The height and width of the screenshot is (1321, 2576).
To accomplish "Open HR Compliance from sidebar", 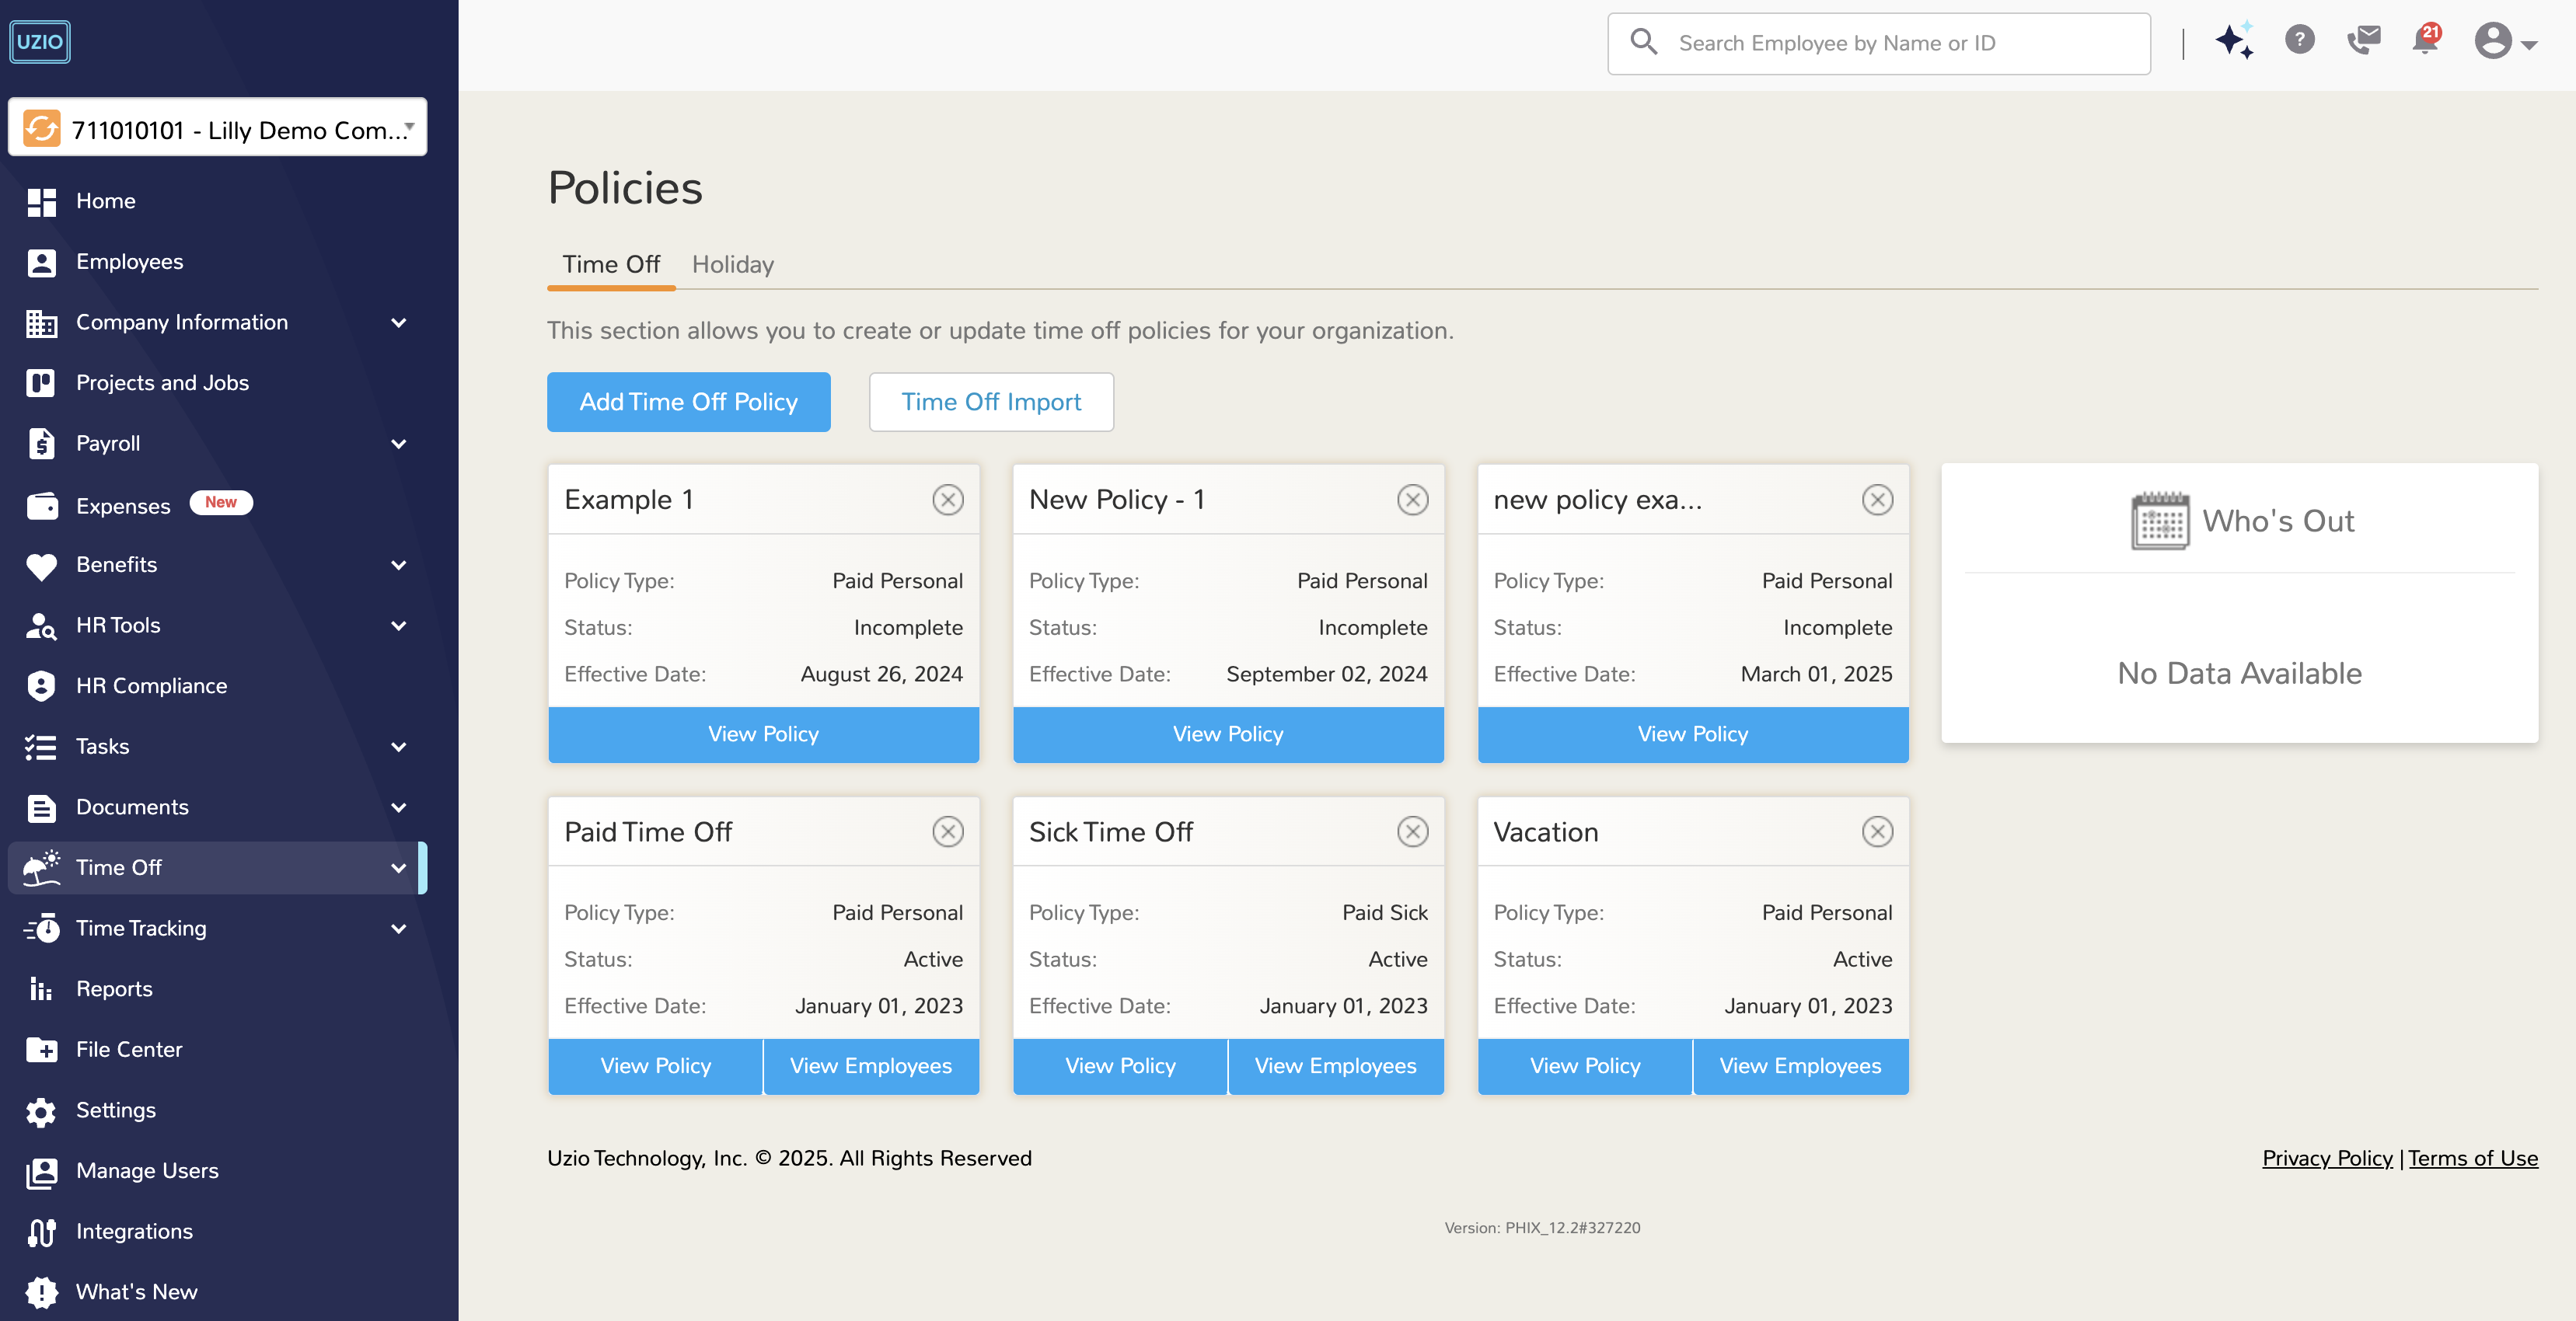I will (151, 686).
